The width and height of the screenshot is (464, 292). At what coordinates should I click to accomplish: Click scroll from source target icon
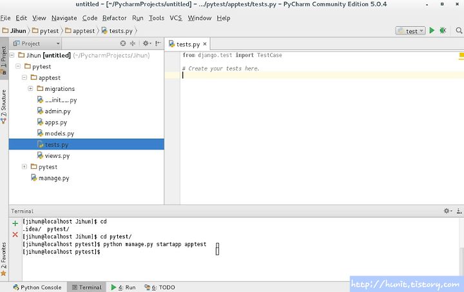pos(123,43)
